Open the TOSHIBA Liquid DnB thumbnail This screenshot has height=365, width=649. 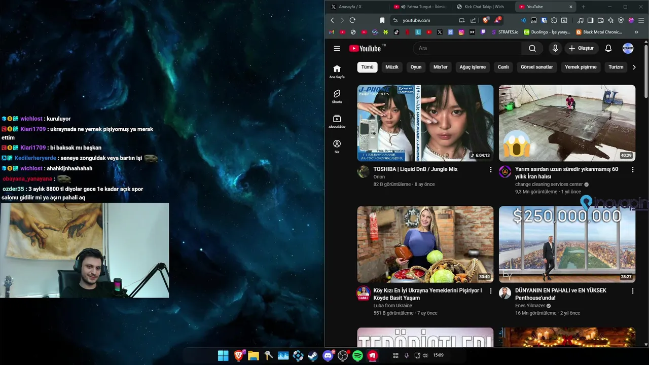pos(425,123)
